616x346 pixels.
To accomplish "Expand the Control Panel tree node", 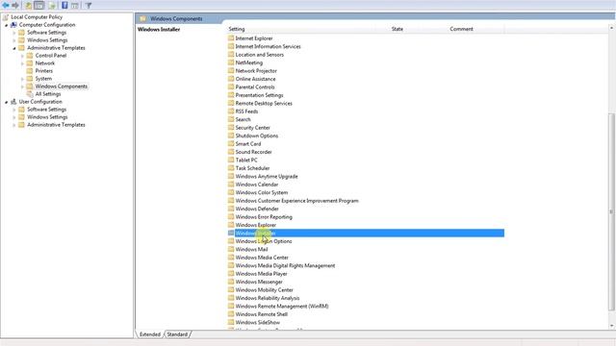I will pos(22,56).
